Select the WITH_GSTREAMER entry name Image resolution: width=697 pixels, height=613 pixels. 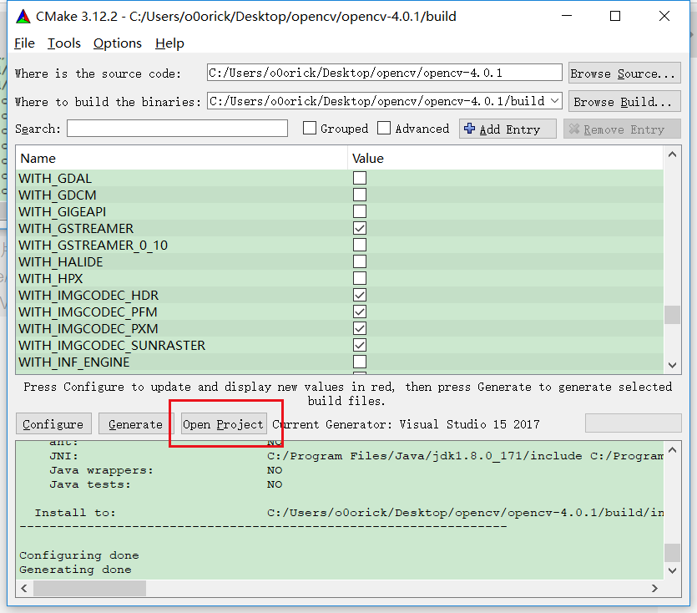(76, 229)
